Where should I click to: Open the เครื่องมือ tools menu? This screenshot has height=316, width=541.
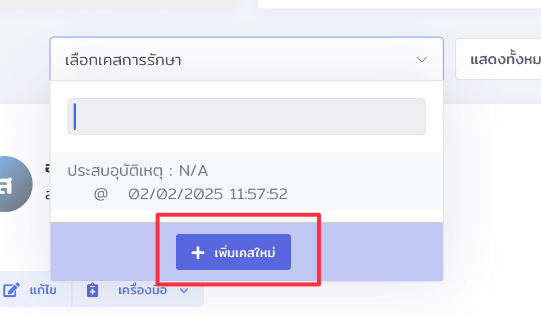point(143,291)
